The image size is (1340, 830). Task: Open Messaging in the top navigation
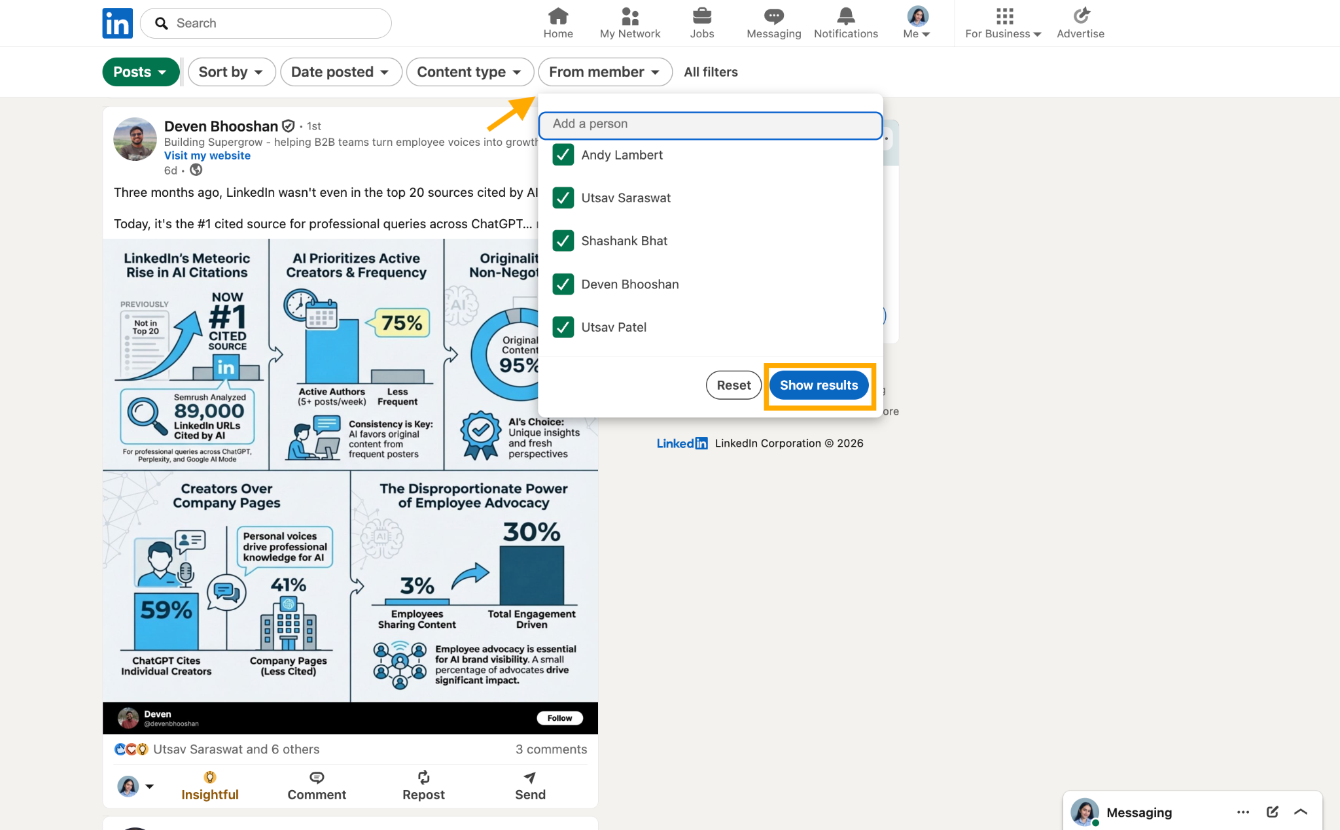pyautogui.click(x=774, y=24)
